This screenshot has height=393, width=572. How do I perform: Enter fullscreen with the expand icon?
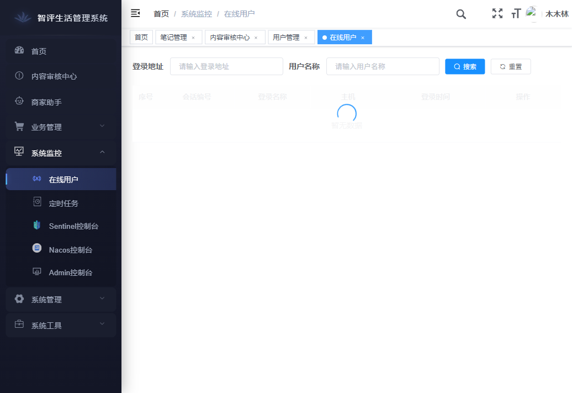click(x=497, y=13)
